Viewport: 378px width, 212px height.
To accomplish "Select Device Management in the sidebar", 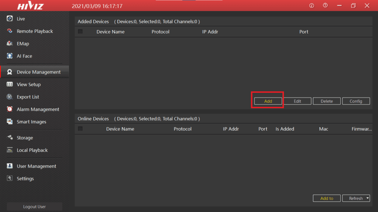I will pos(38,72).
